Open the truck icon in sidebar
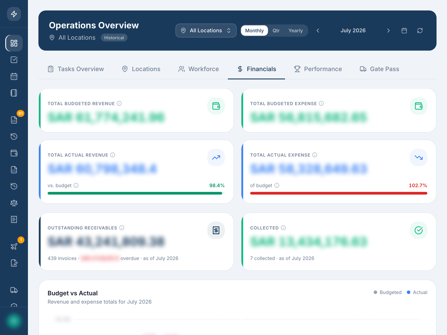The image size is (447, 335). point(14,290)
